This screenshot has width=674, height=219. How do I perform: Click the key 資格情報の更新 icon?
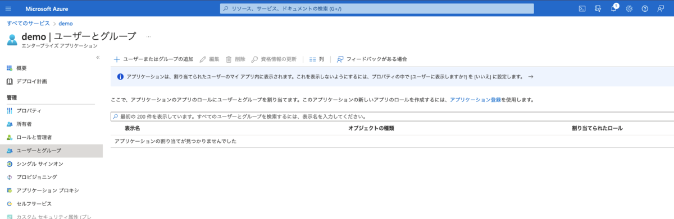[254, 59]
